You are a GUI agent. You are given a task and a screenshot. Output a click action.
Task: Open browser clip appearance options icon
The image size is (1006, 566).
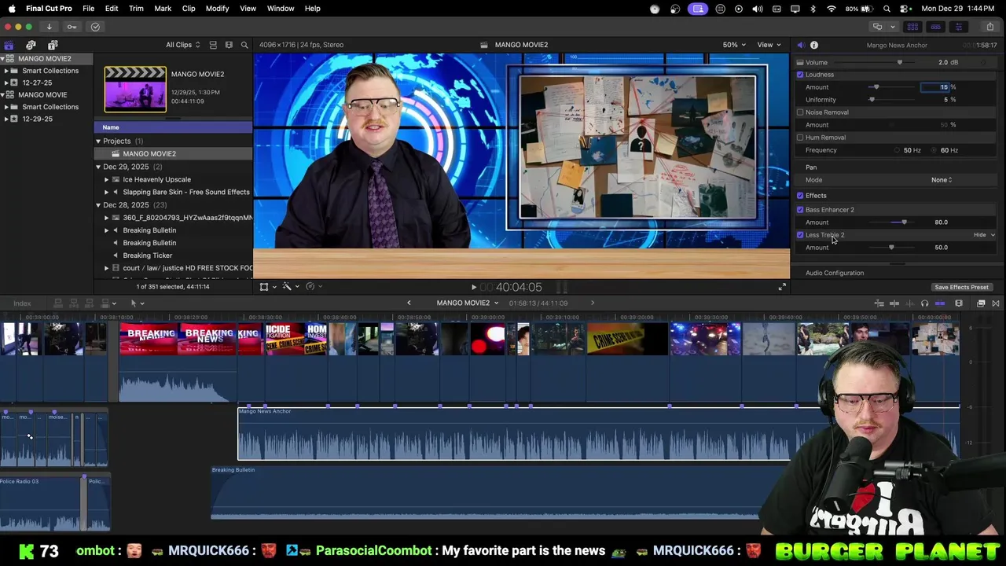(229, 45)
